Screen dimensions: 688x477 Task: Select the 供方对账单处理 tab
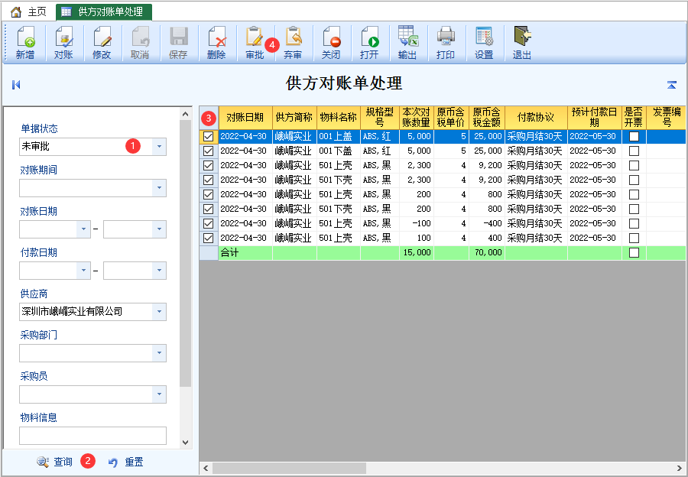tap(104, 11)
